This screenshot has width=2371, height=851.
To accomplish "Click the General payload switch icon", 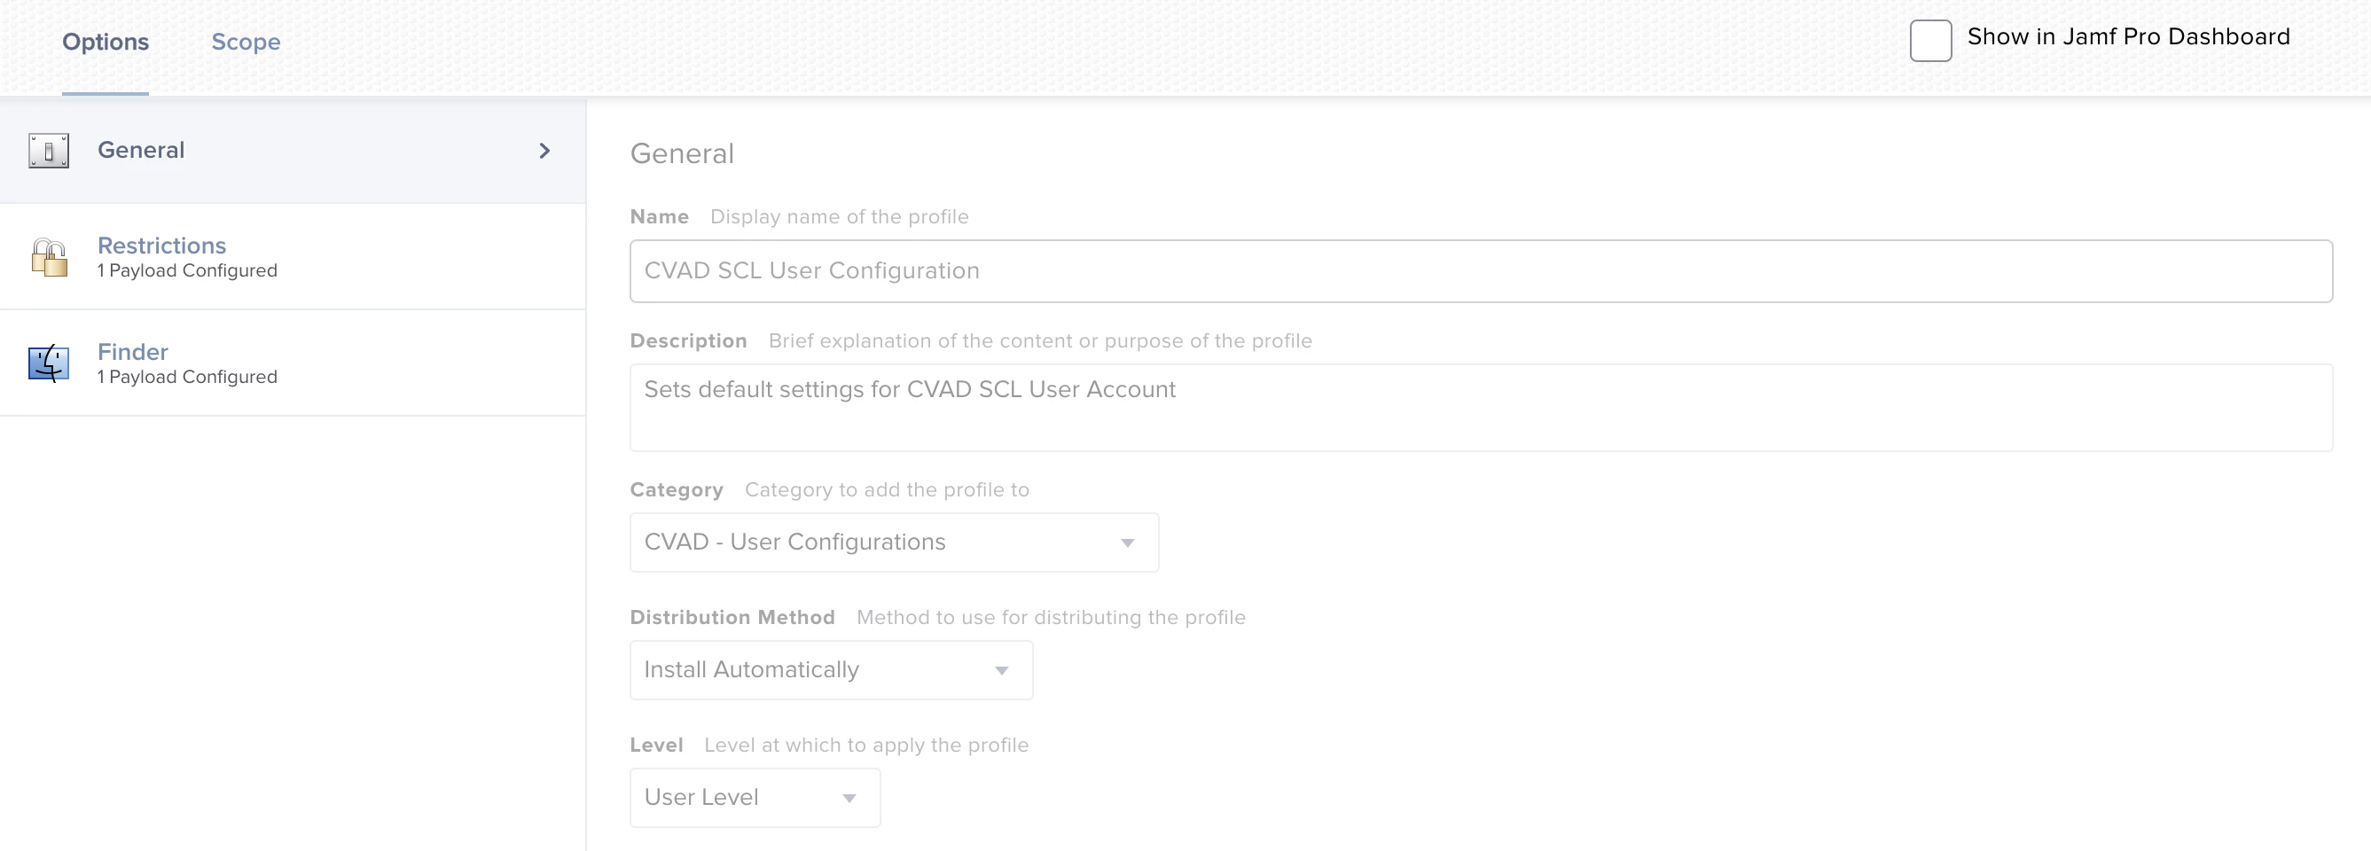I will 49,151.
